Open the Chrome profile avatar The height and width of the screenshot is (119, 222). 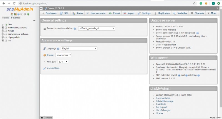[213, 3]
